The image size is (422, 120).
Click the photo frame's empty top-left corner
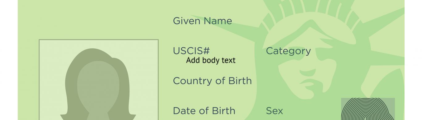coord(49,49)
